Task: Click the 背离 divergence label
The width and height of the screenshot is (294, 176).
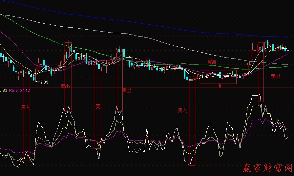Action: coord(212,62)
